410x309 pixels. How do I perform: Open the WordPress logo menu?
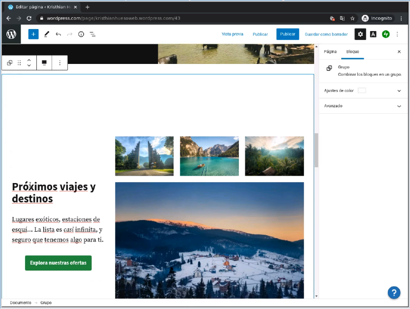[11, 34]
